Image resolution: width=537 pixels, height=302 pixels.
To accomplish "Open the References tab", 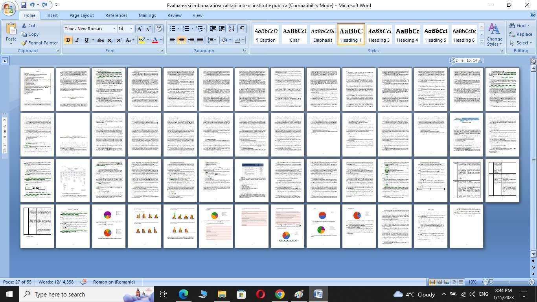I will coord(116,15).
